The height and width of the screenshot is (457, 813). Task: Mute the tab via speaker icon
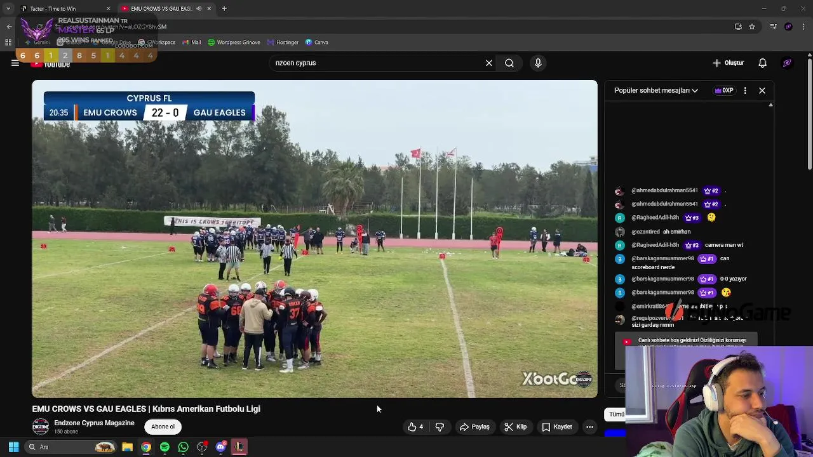click(x=199, y=8)
